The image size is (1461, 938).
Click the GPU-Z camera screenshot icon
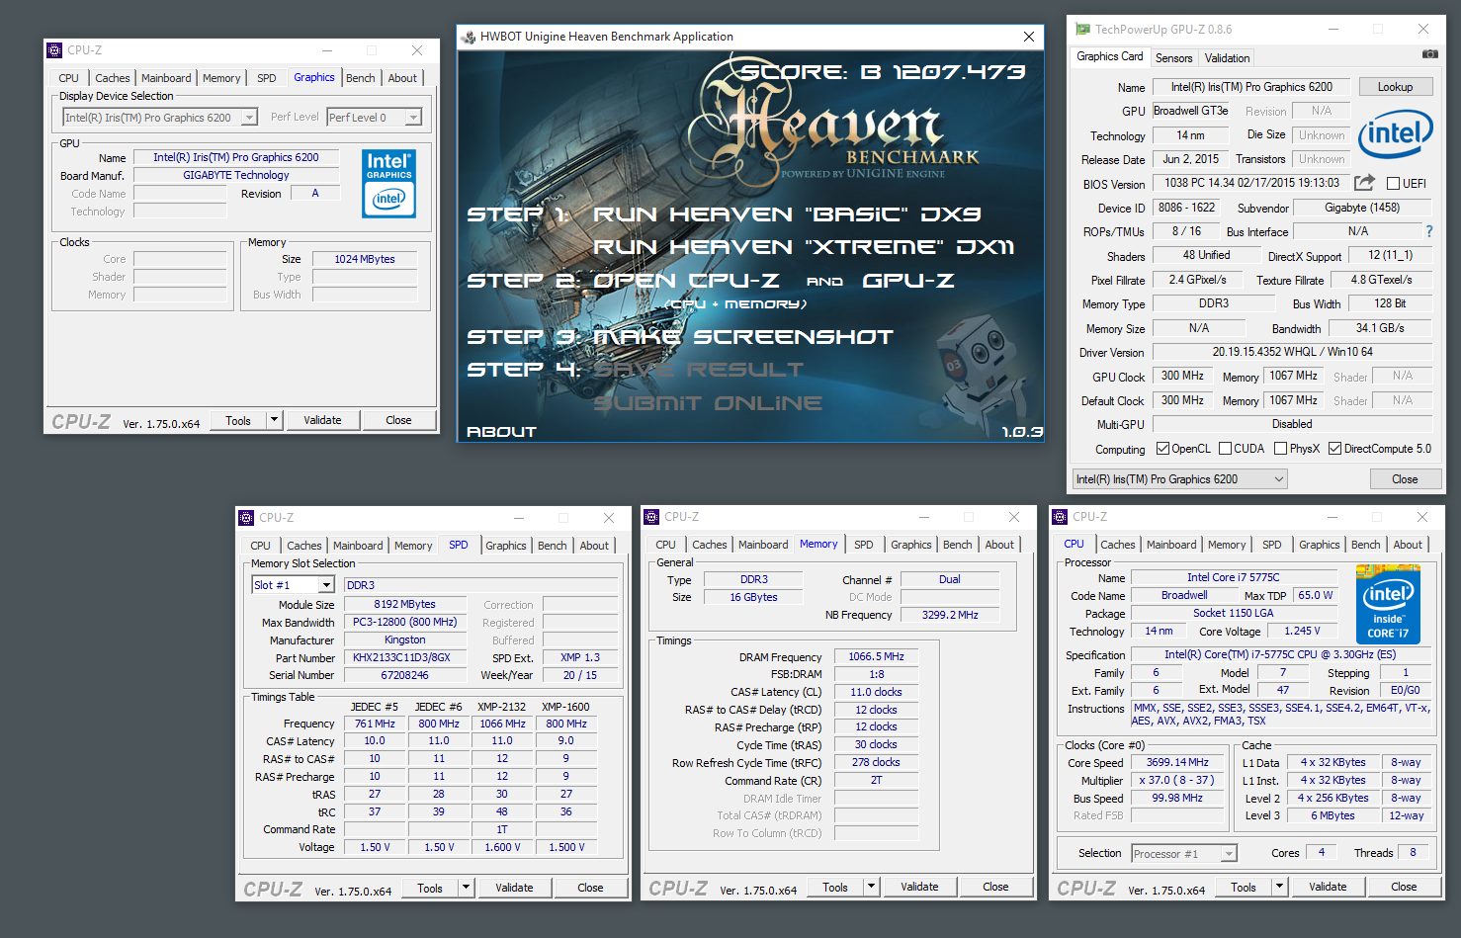pyautogui.click(x=1429, y=54)
